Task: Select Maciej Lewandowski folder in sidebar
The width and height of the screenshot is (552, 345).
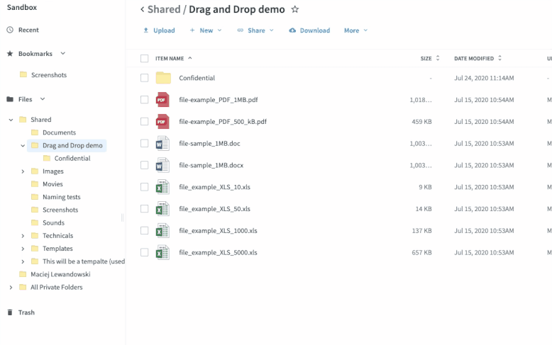Action: point(60,274)
